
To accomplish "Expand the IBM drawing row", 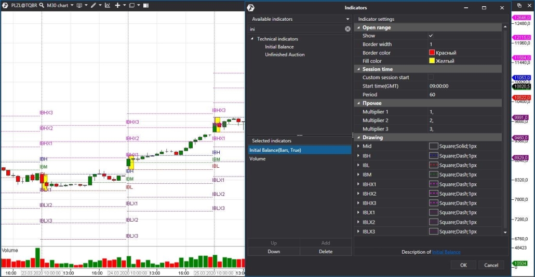I will pyautogui.click(x=358, y=174).
